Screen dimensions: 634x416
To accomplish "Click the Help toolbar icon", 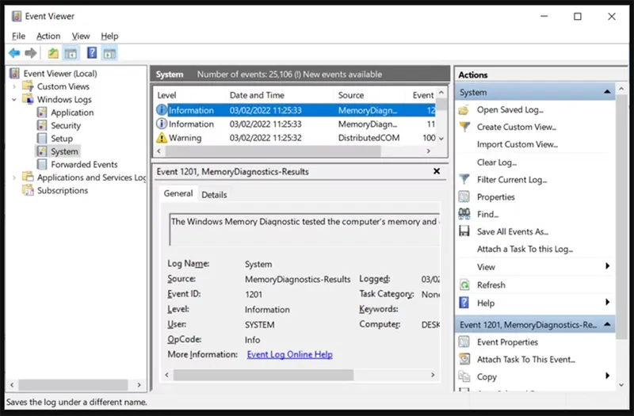I will pyautogui.click(x=92, y=53).
